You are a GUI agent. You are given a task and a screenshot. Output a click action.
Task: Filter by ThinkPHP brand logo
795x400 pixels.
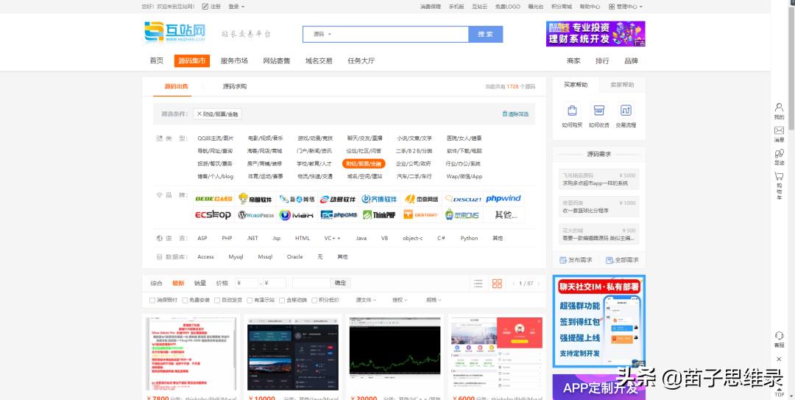click(380, 214)
